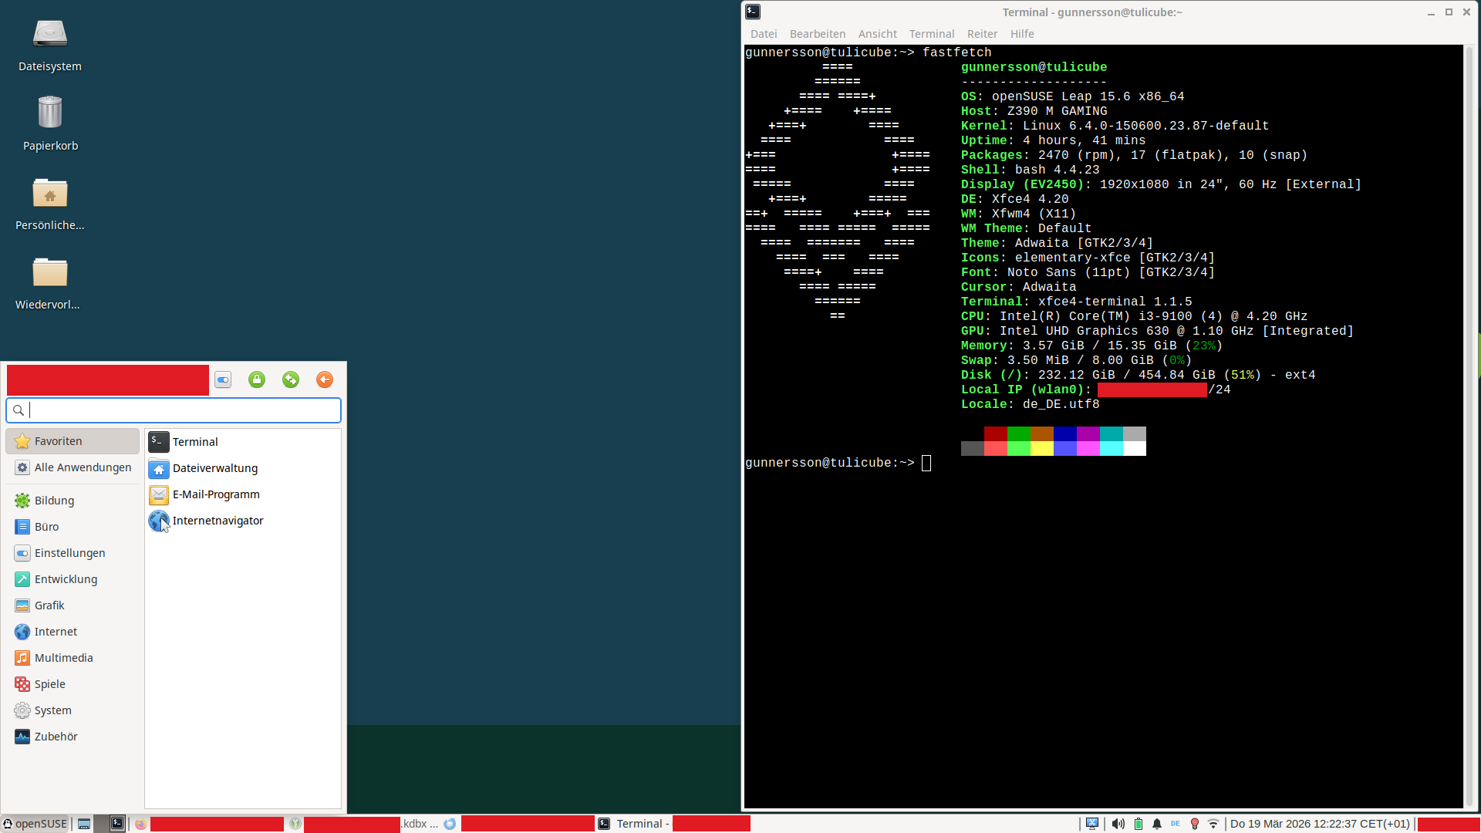
Task: Open settings manager icon in Whisker menu header
Action: click(223, 379)
